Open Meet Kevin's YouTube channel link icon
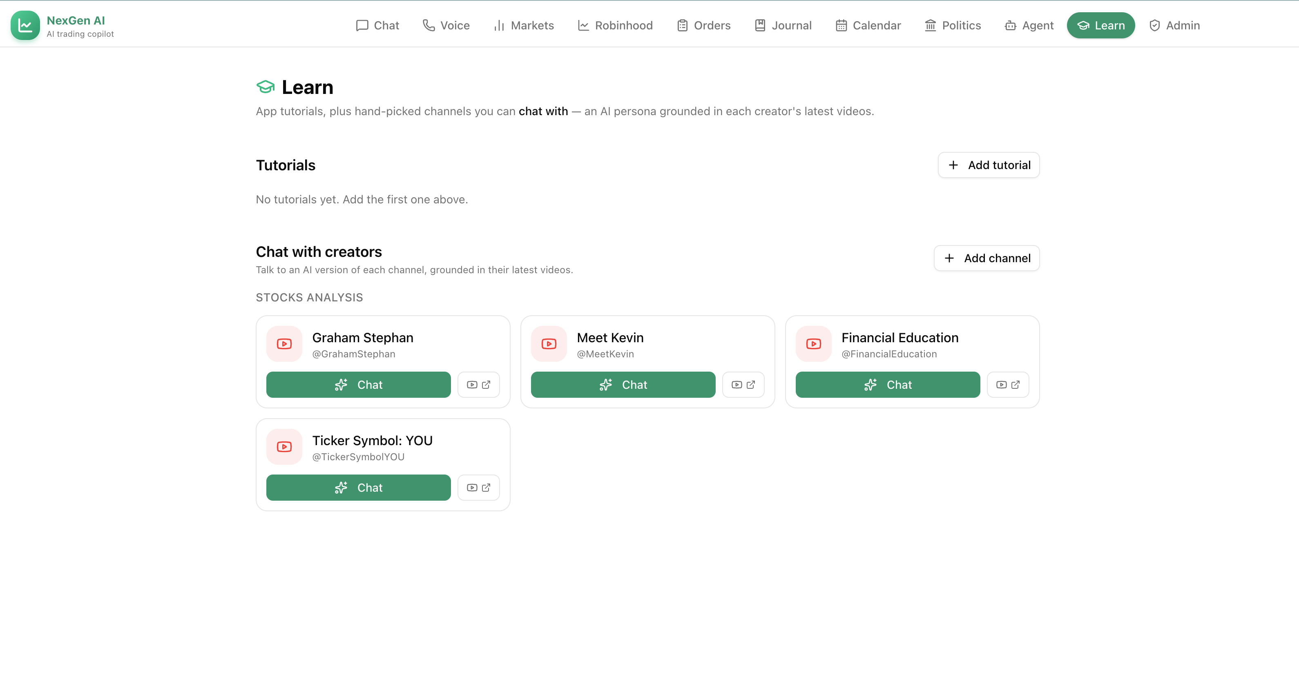This screenshot has width=1299, height=673. click(743, 385)
